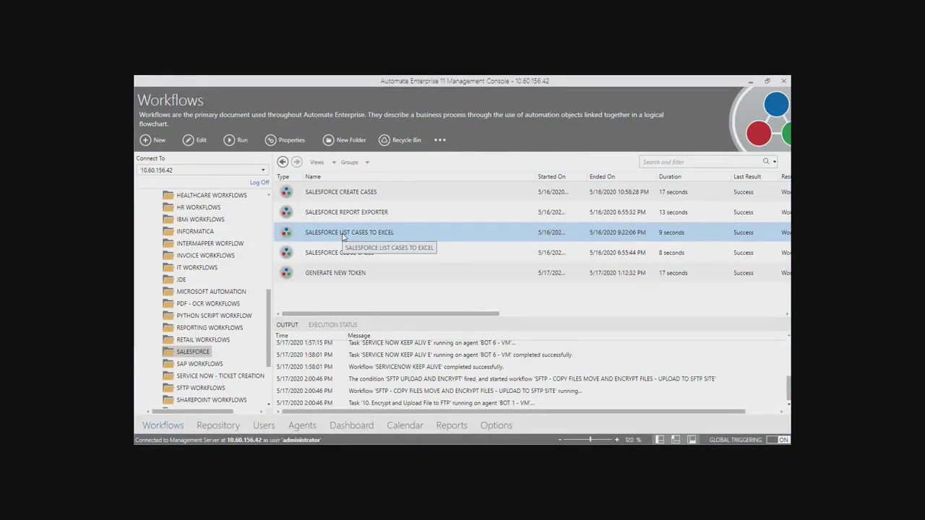Select the RETAIL WORKFLOWS folder
Viewport: 925px width, 520px height.
(203, 340)
